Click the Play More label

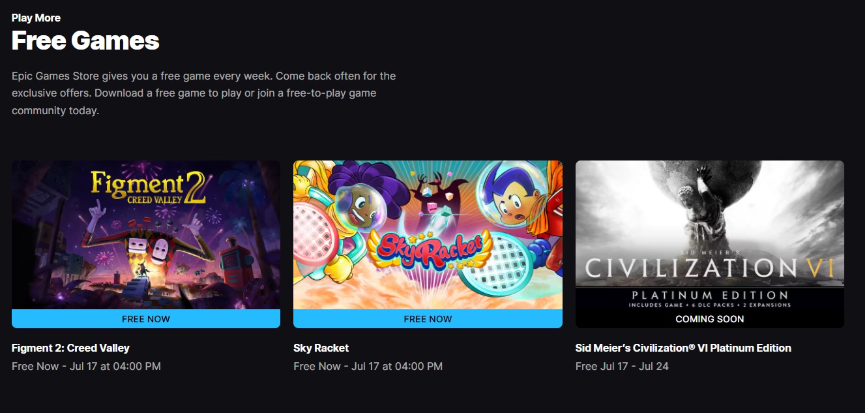tap(36, 18)
